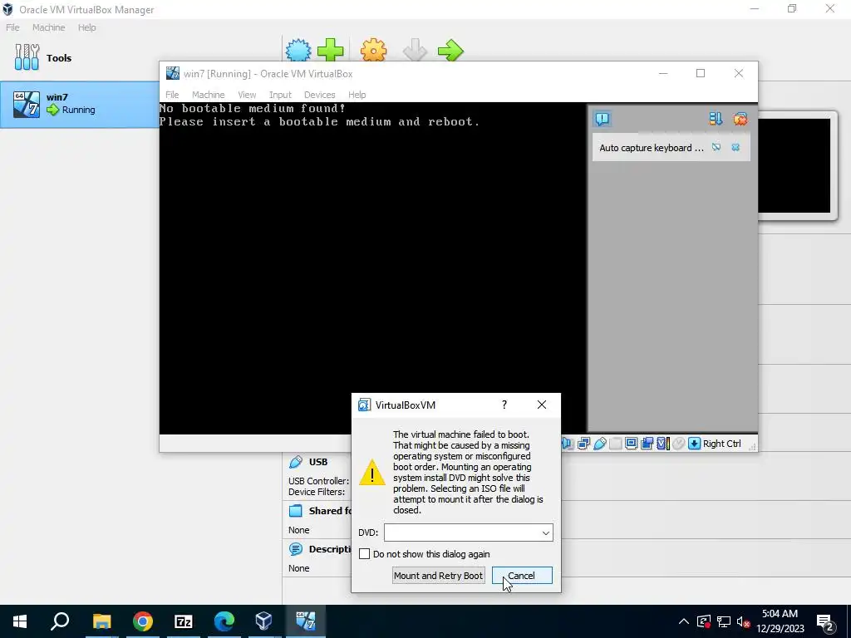The height and width of the screenshot is (638, 851).
Task: Open Microsoft Edge from taskbar
Action: (x=224, y=621)
